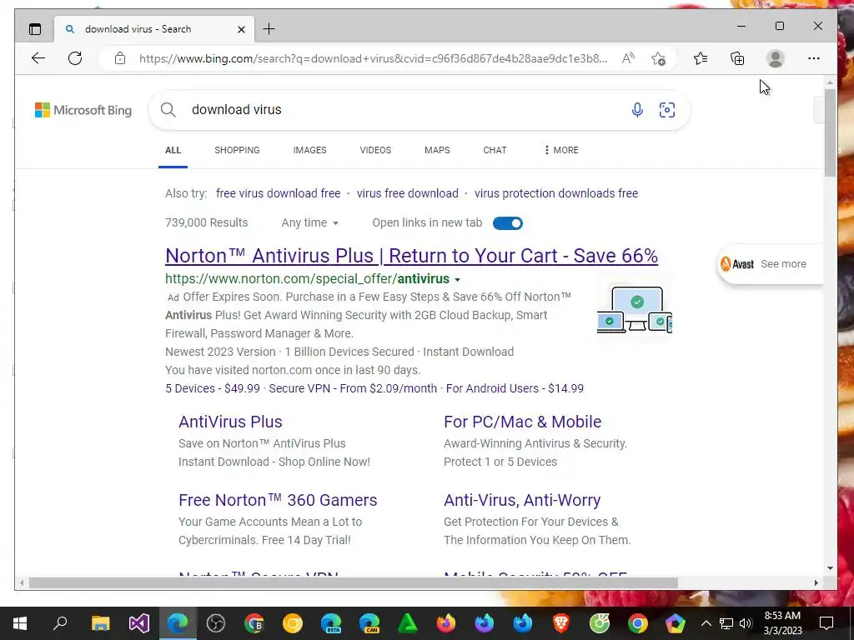Click the scroll-right arrow of horizontal scrollbar
This screenshot has width=854, height=640.
pos(816,582)
